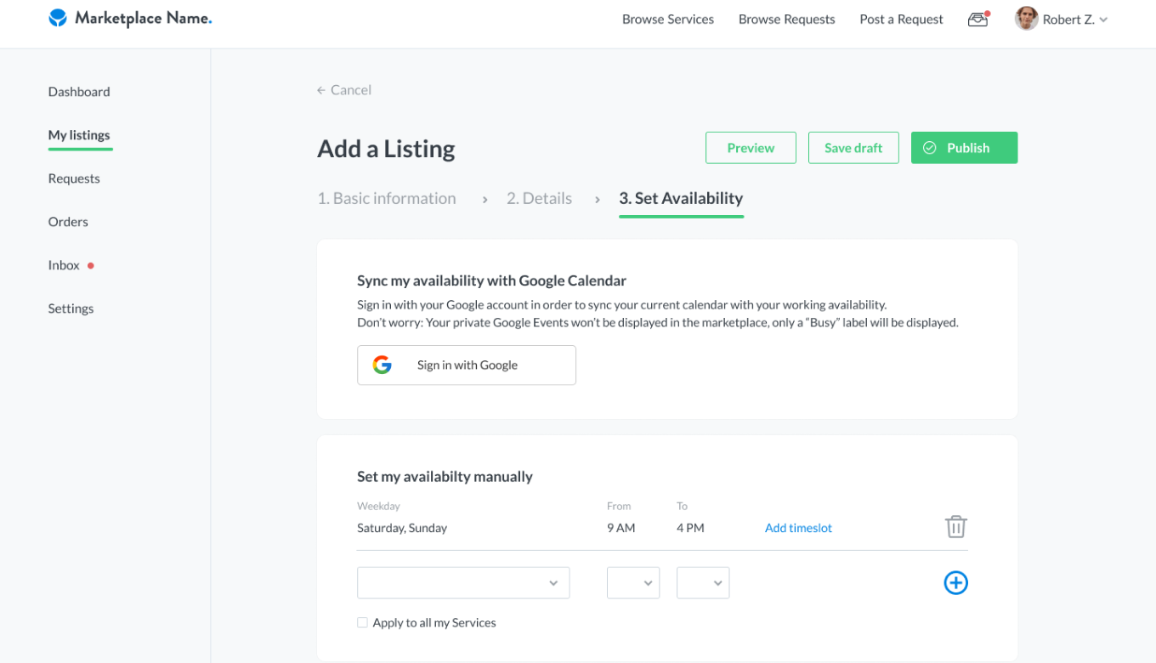This screenshot has height=663, width=1156.
Task: Click the back arrow next to Cancel
Action: [321, 90]
